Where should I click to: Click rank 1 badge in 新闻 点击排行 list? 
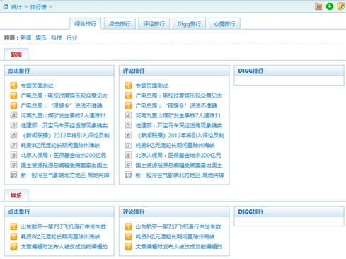(13, 86)
